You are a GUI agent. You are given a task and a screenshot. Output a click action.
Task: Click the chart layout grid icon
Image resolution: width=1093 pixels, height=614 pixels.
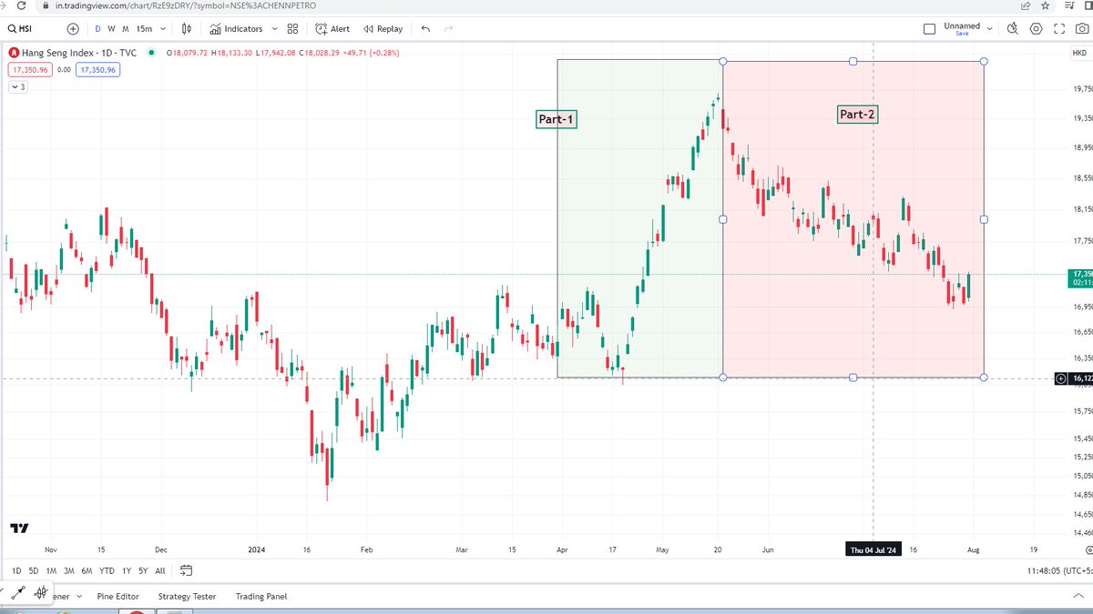click(x=293, y=28)
